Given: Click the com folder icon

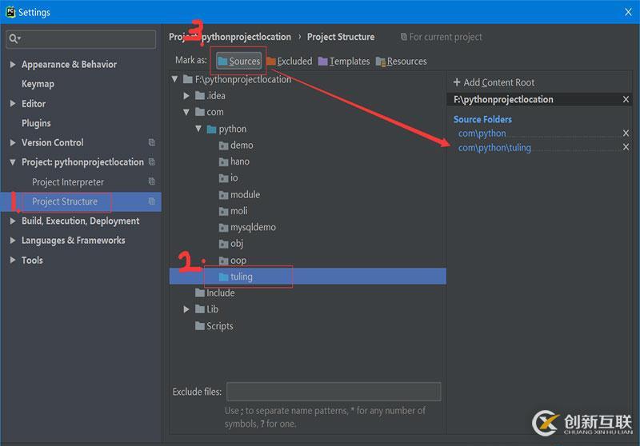Looking at the screenshot, I should click(x=199, y=112).
